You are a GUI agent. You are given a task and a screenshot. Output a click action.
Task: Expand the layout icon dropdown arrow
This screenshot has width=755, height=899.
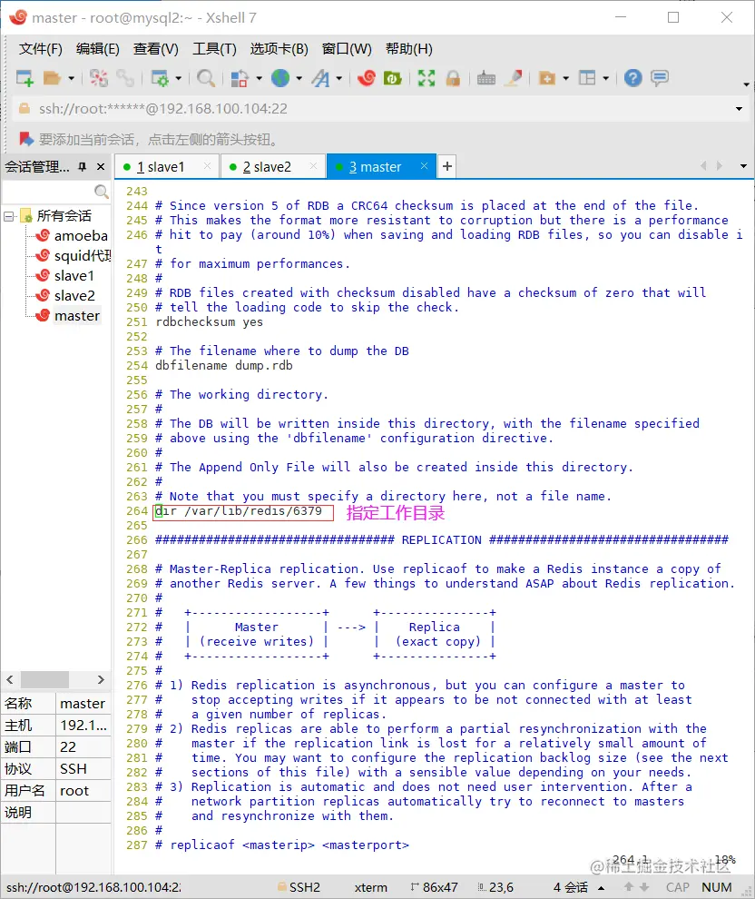[606, 78]
